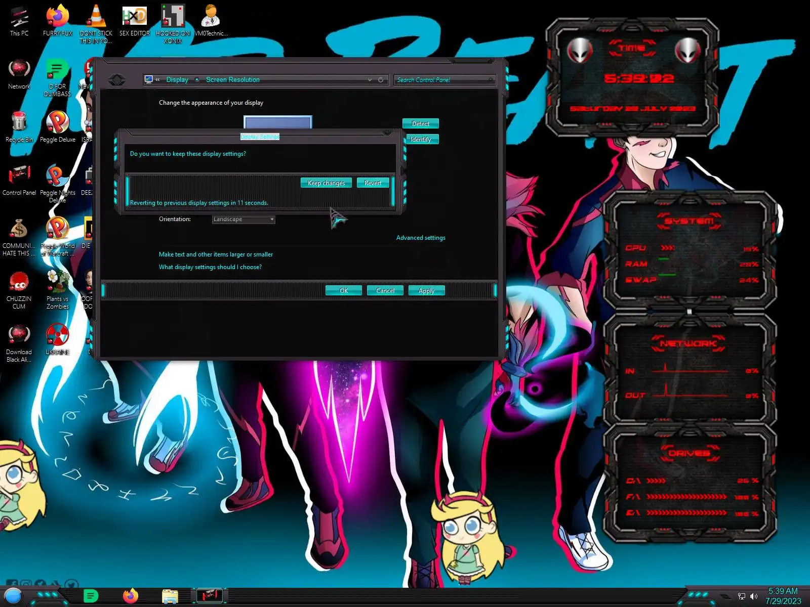The height and width of the screenshot is (607, 810).
Task: Open HOOKED ON XONIX shortcut
Action: click(173, 24)
